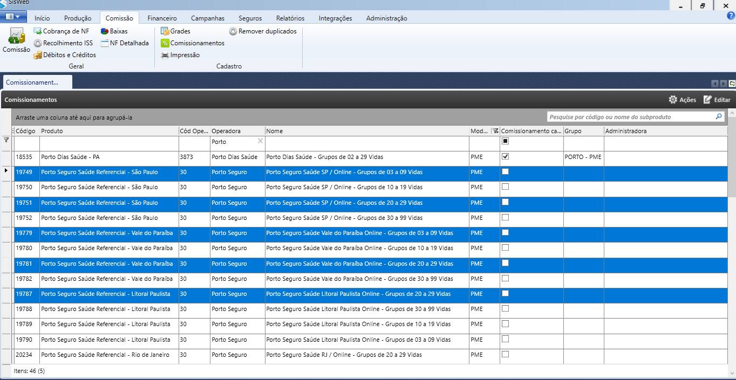The image size is (736, 380).
Task: Open Recolhimento ISS
Action: click(63, 43)
